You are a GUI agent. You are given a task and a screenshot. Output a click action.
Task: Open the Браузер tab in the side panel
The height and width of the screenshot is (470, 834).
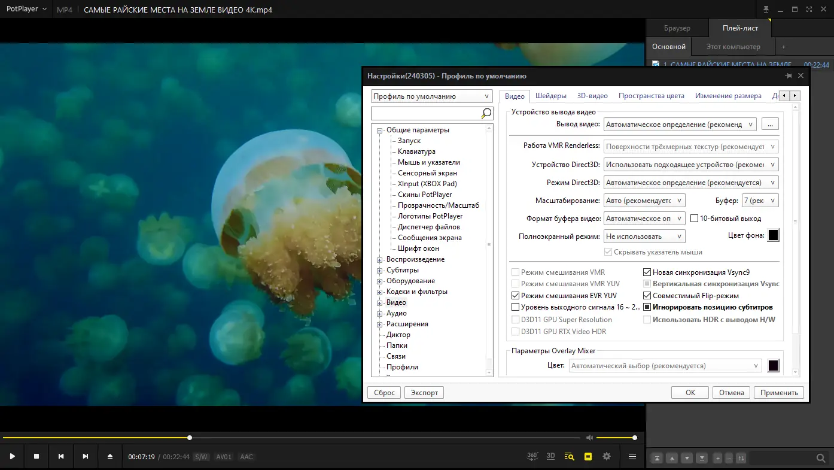[x=677, y=28]
